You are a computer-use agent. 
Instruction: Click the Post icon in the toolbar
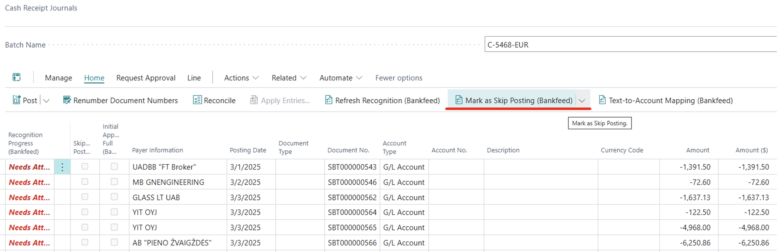(17, 100)
